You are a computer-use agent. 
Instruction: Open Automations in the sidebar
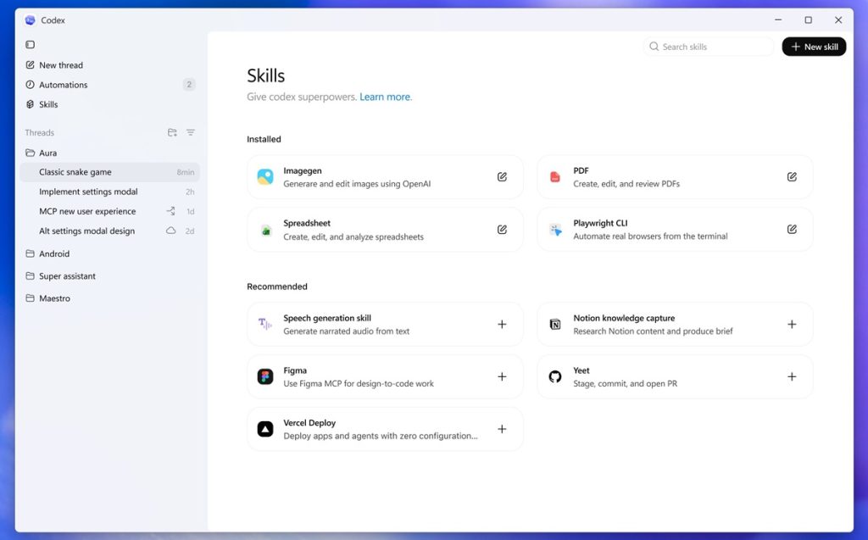[x=63, y=85]
